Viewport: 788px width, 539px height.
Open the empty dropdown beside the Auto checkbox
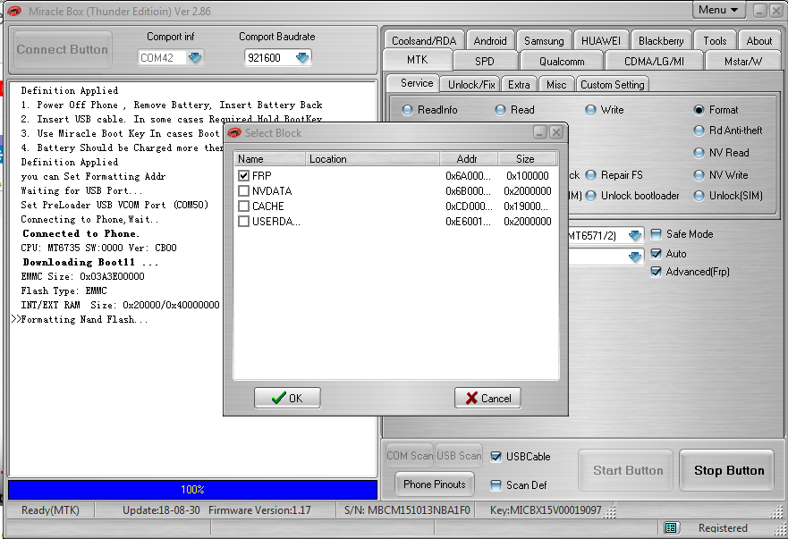point(635,257)
